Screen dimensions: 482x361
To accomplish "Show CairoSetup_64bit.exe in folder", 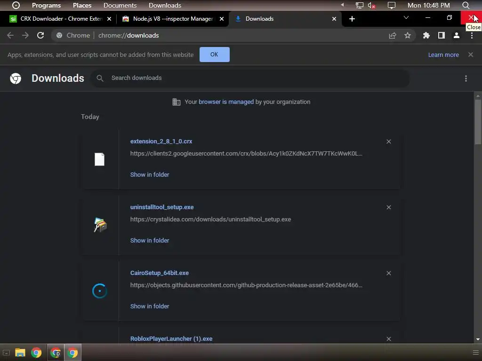I will tap(150, 306).
